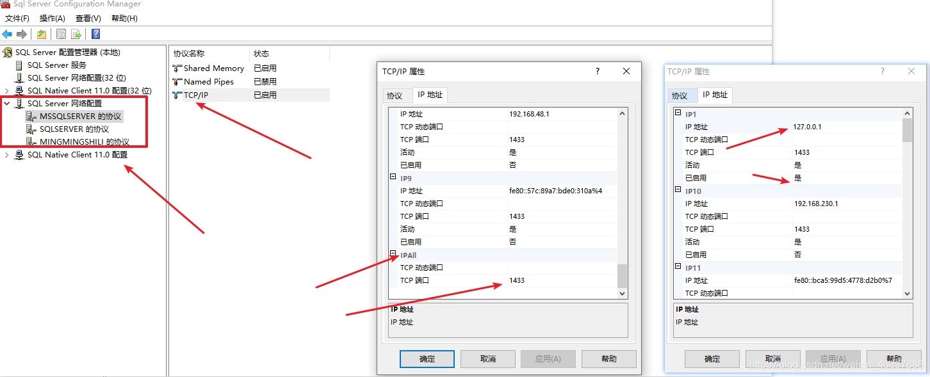Click the 127.0.0.1 IP address value
930x377 pixels.
807,127
